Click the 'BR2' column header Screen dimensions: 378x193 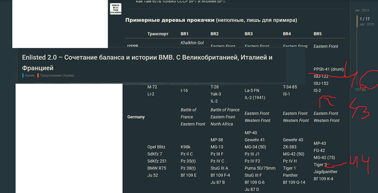(215, 34)
